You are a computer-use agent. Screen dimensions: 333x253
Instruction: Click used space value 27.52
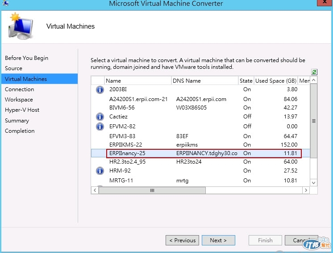click(x=291, y=170)
